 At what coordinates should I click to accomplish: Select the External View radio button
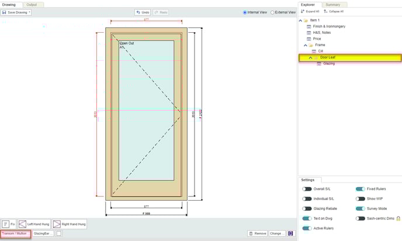pyautogui.click(x=272, y=12)
